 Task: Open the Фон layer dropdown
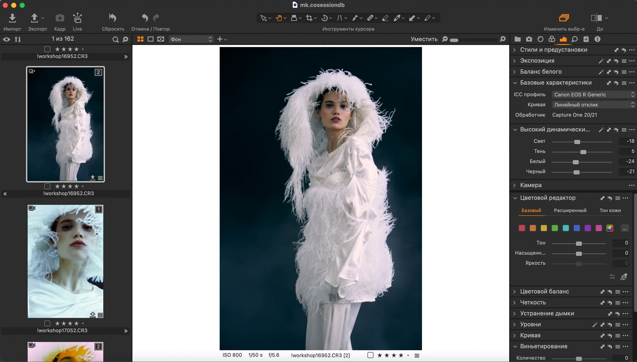tap(191, 39)
